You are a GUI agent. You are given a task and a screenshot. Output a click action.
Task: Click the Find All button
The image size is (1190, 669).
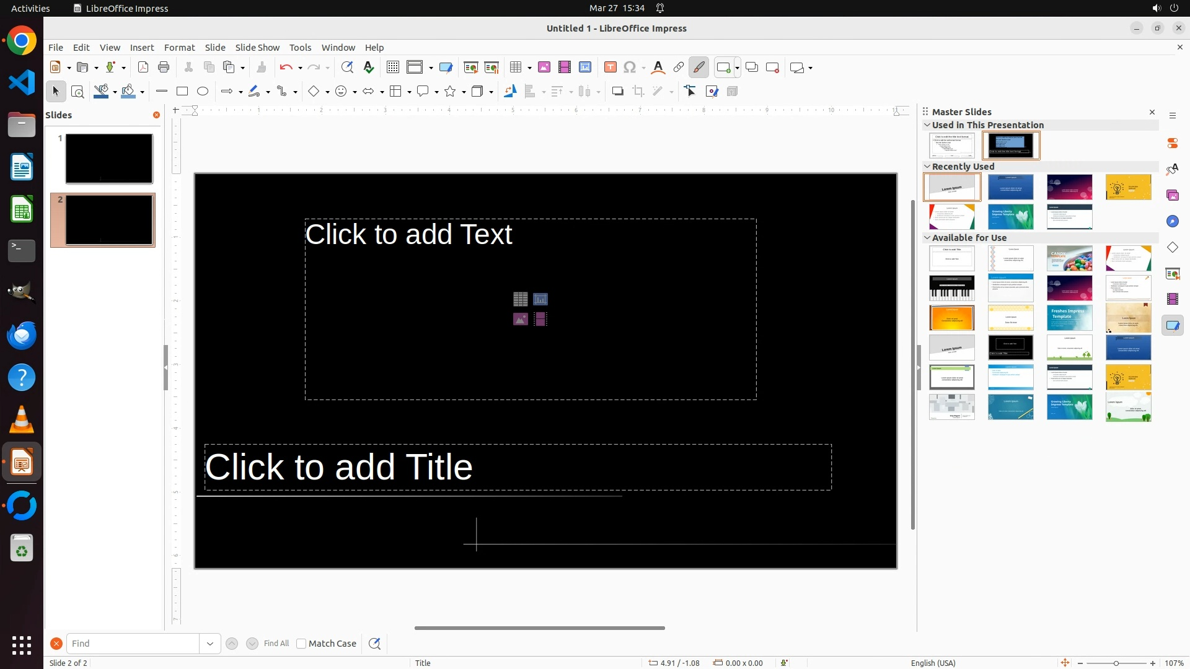[x=276, y=644]
